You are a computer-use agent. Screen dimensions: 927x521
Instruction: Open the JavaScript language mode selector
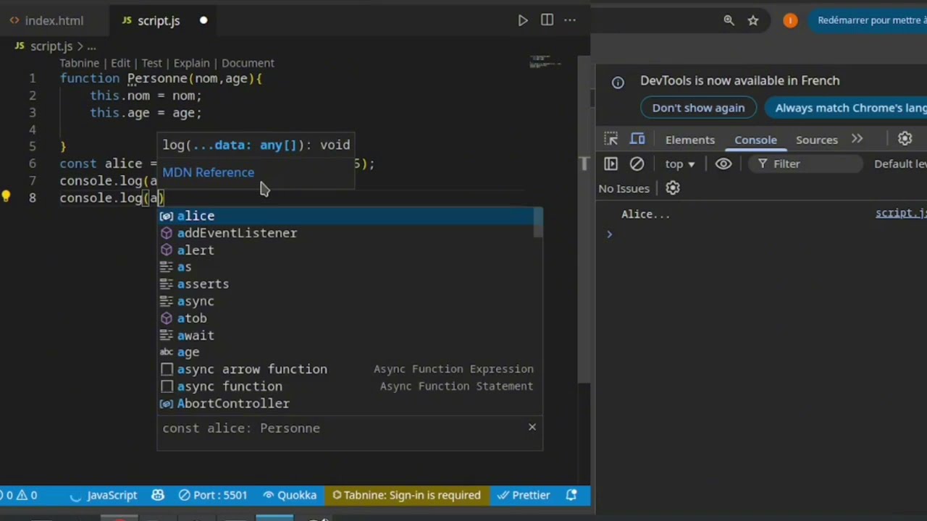(112, 495)
